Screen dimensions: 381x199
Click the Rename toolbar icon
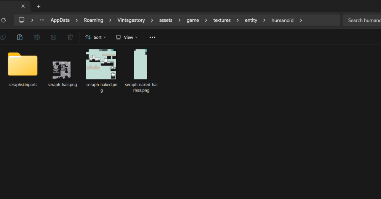37,37
